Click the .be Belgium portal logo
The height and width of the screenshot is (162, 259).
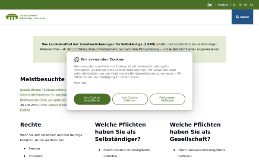[x=209, y=5]
